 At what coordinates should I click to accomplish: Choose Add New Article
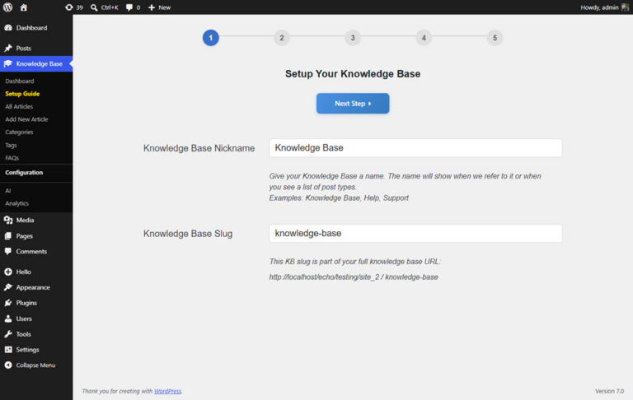pyautogui.click(x=26, y=119)
